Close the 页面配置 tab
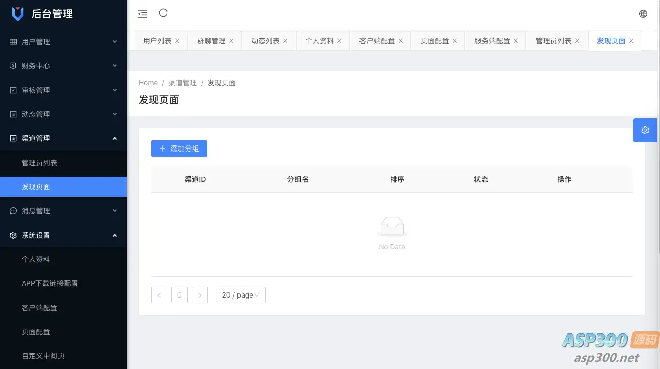This screenshot has width=660, height=369. pyautogui.click(x=455, y=41)
